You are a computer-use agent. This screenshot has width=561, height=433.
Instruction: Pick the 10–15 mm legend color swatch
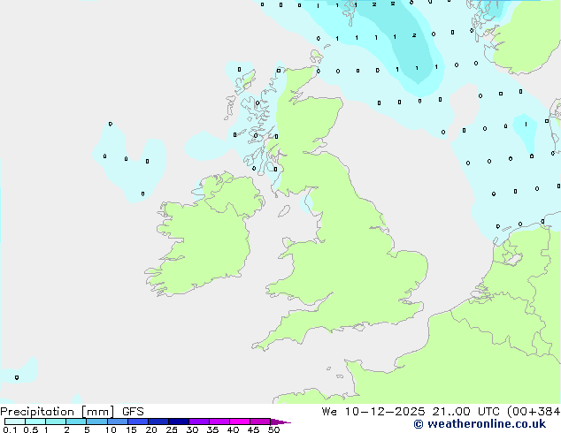click(117, 422)
